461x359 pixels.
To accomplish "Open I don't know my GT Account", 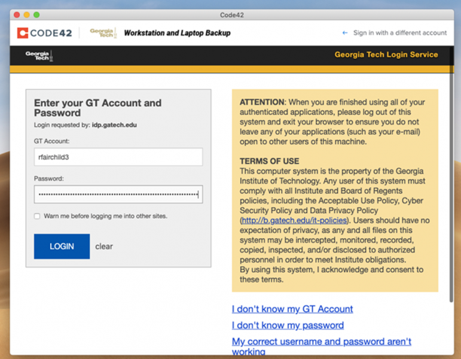I will pyautogui.click(x=292, y=309).
